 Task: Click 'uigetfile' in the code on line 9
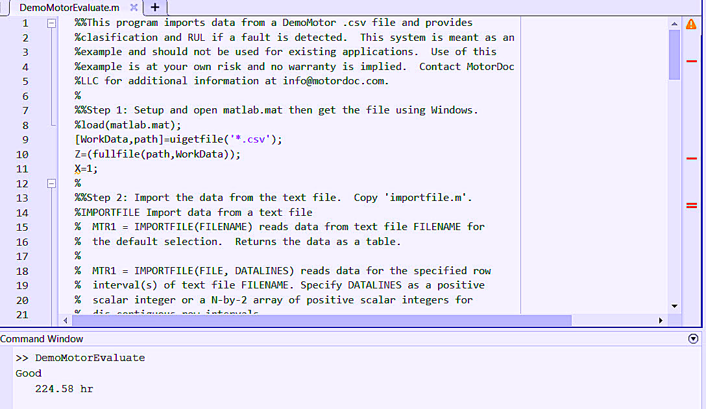tap(197, 139)
